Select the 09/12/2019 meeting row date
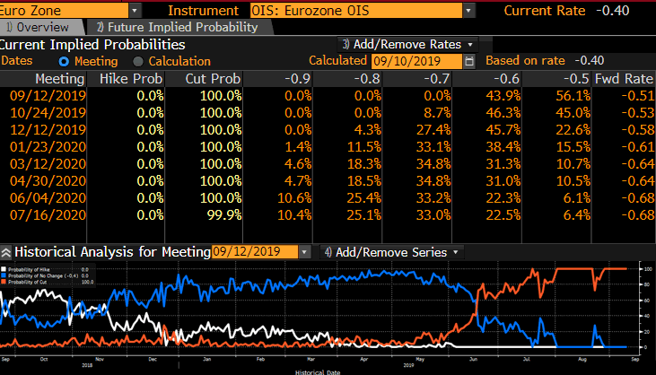Image resolution: width=656 pixels, height=375 pixels. click(x=48, y=96)
